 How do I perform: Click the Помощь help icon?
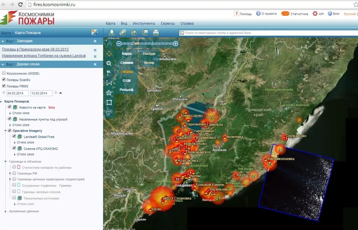236,14
